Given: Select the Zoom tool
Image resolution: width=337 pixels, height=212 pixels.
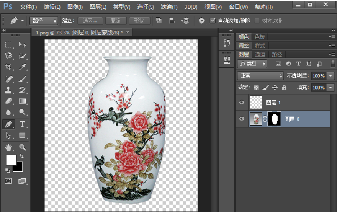Looking at the screenshot, I should pyautogui.click(x=23, y=147).
